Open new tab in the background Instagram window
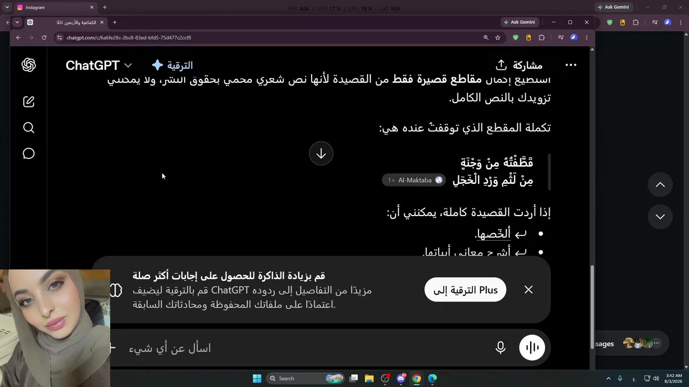Screen dimensions: 689x387 (104, 8)
